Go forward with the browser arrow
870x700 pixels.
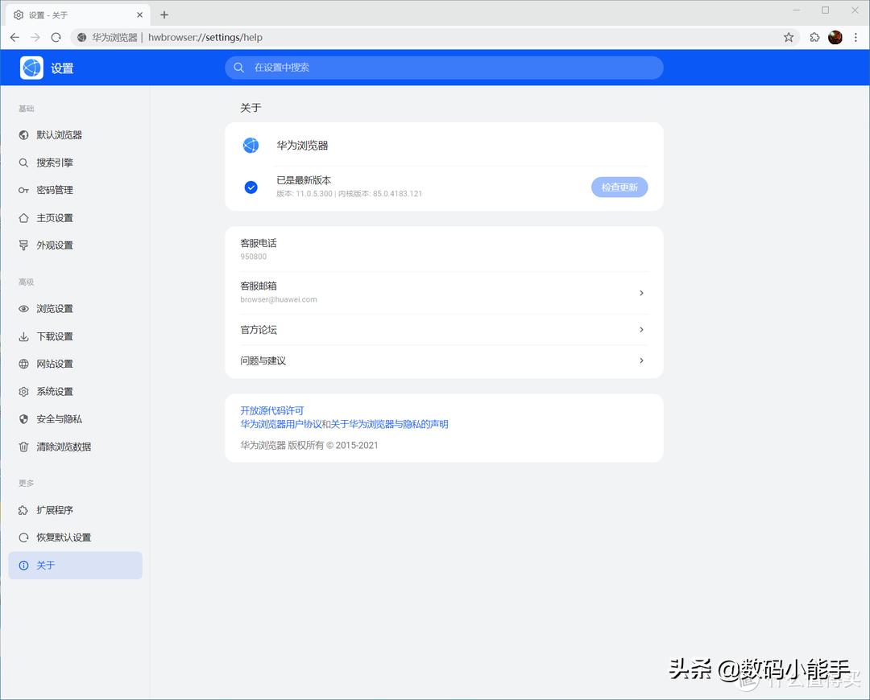click(35, 37)
